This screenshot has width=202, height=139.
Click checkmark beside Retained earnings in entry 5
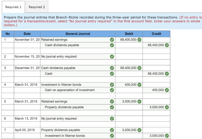[x=112, y=101]
